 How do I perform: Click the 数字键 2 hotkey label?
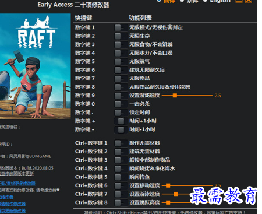(85, 36)
